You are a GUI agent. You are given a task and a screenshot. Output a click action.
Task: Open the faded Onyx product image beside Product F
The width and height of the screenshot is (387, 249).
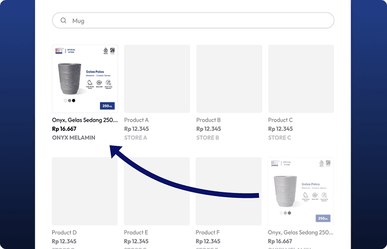click(x=301, y=191)
